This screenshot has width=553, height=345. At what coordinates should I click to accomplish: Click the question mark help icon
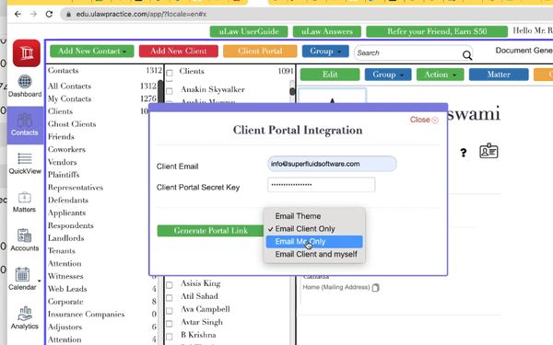coord(464,153)
